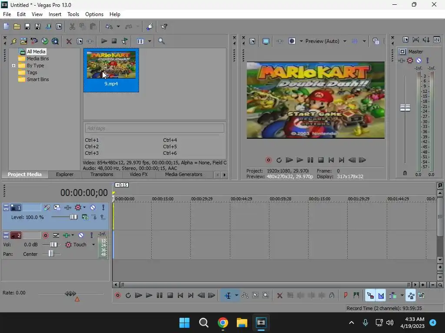Solo video track 1 exclamation icon
445x333 pixels.
pyautogui.click(x=103, y=208)
